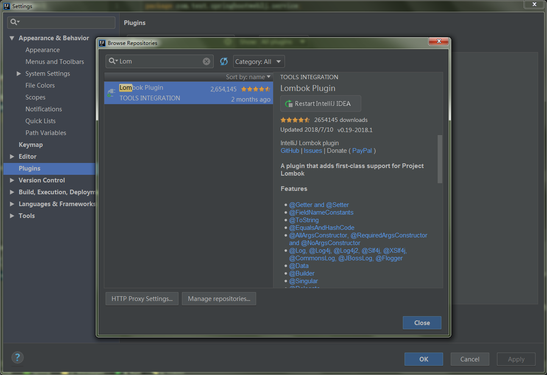Image resolution: width=547 pixels, height=375 pixels.
Task: Open the @ToString feature link
Action: [x=304, y=220]
